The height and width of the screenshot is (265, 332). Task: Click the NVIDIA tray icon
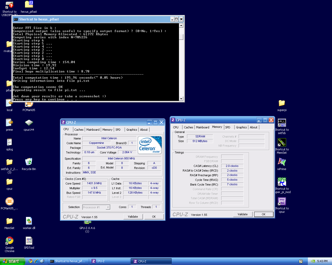coord(313,261)
